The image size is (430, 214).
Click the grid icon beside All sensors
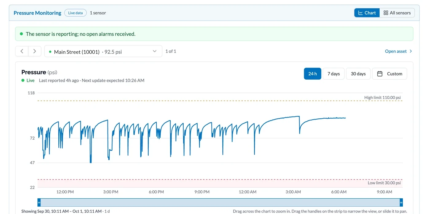386,13
